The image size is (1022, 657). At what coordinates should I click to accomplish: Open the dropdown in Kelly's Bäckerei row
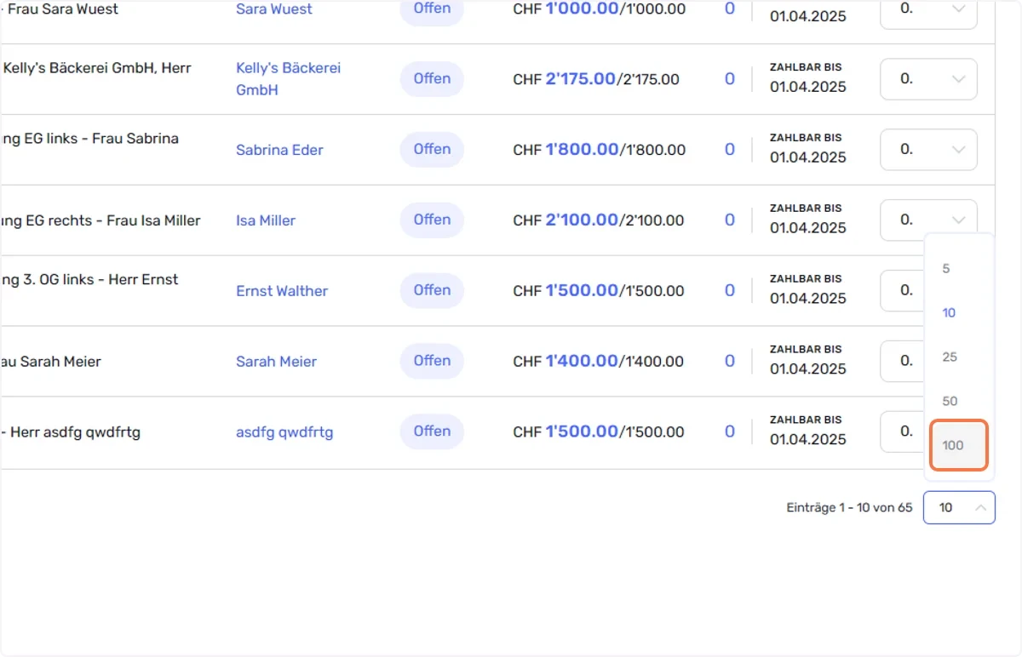point(928,79)
